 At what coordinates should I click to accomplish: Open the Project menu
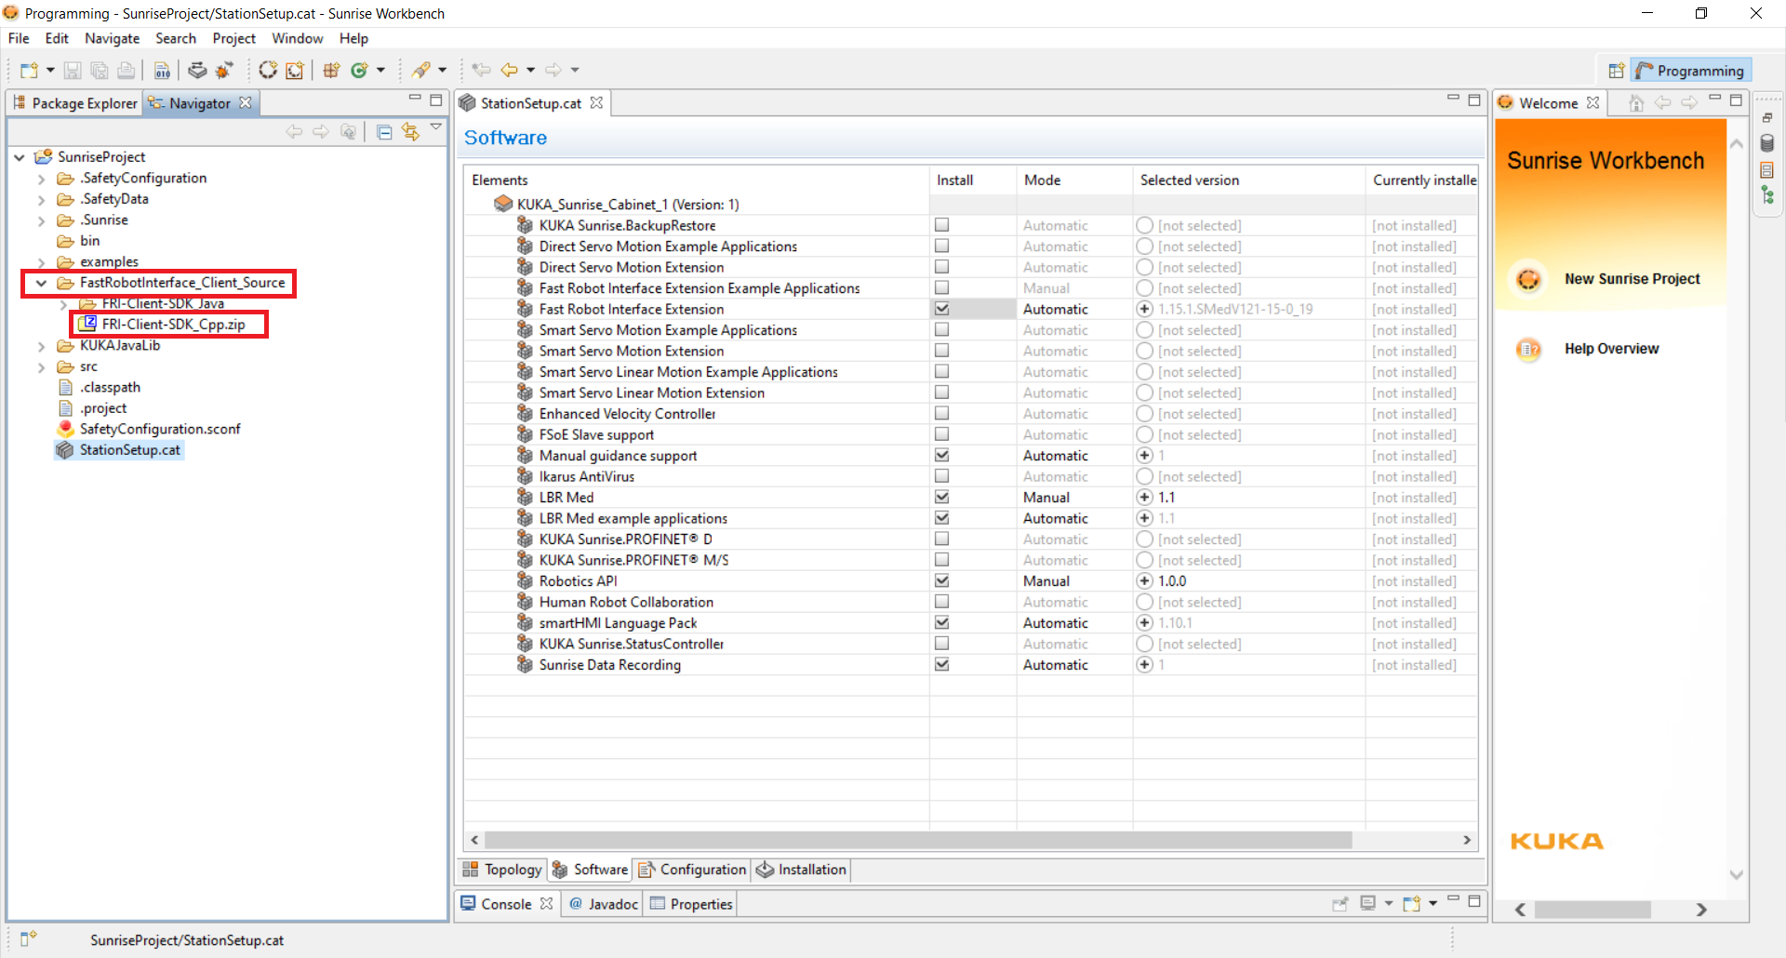pyautogui.click(x=233, y=38)
